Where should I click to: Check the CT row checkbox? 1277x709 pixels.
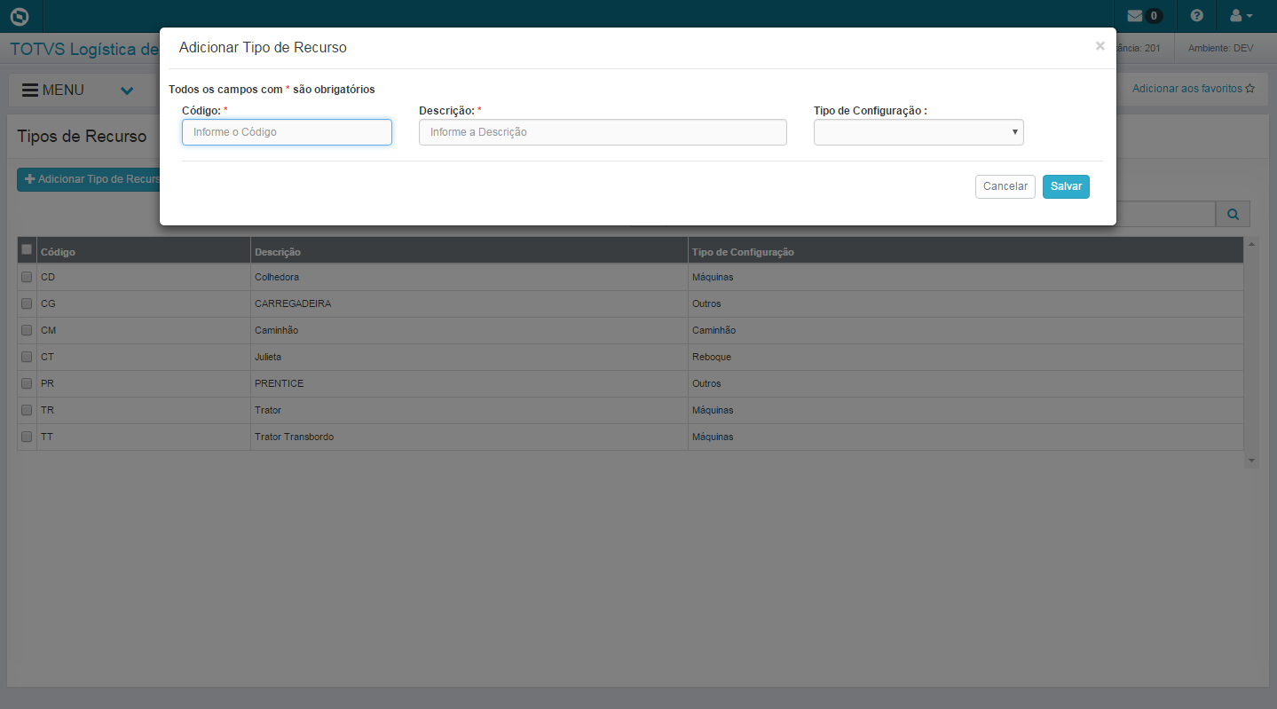pos(27,357)
